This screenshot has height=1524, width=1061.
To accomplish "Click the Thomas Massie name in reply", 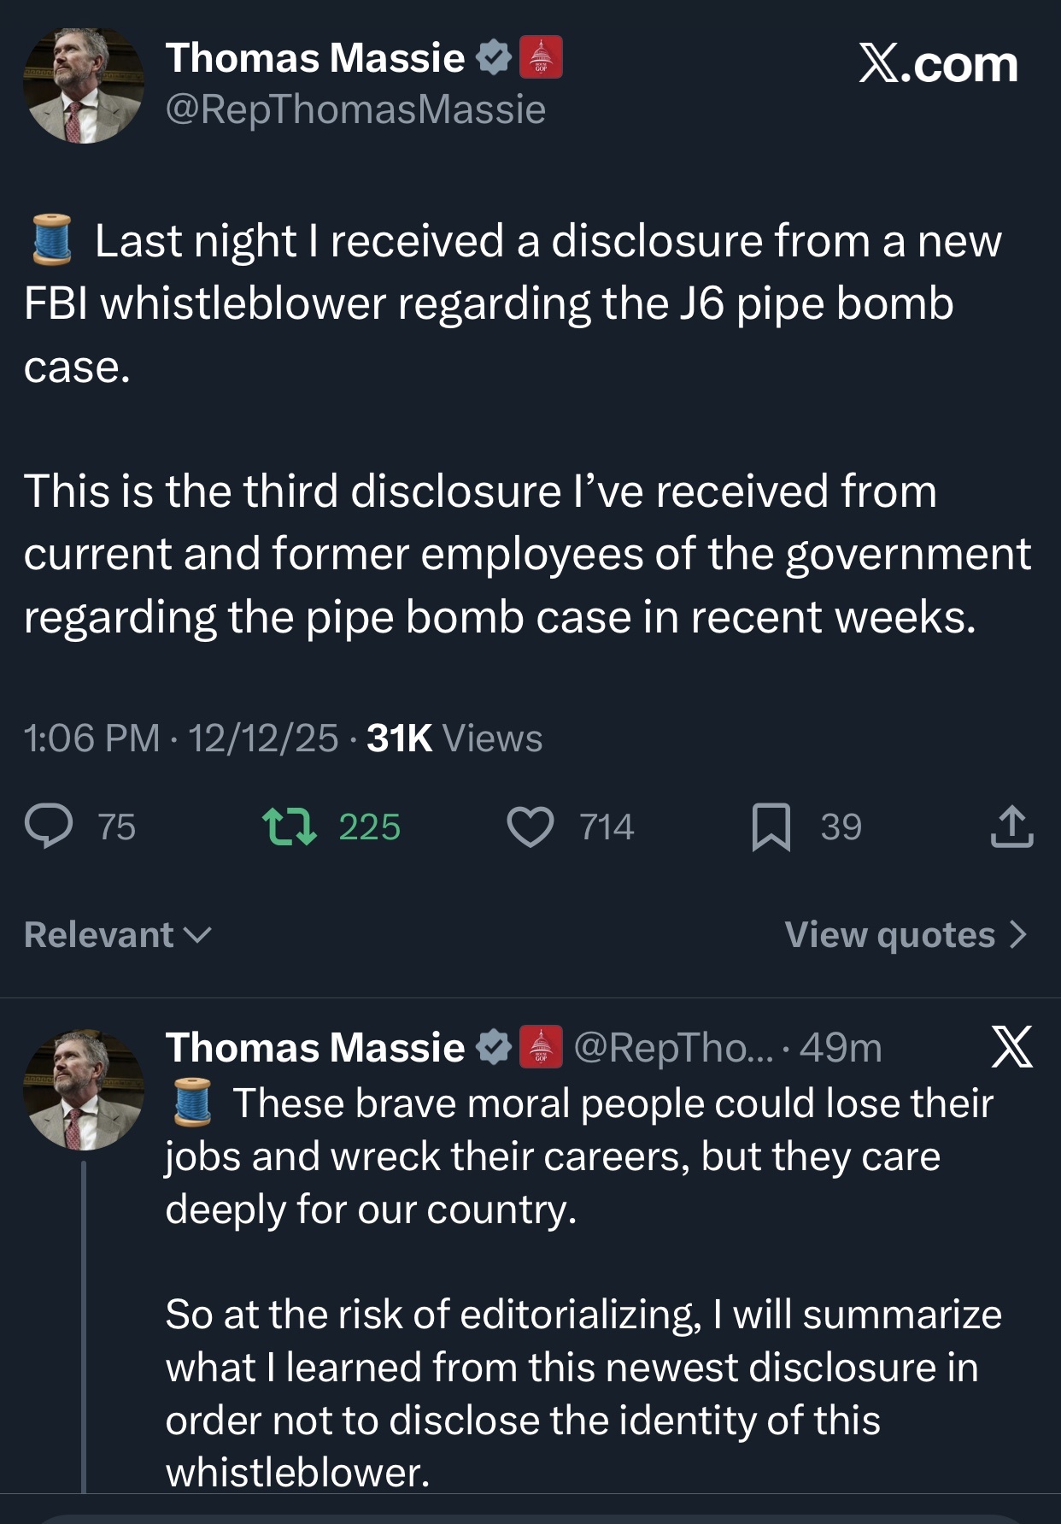I will (x=315, y=1047).
